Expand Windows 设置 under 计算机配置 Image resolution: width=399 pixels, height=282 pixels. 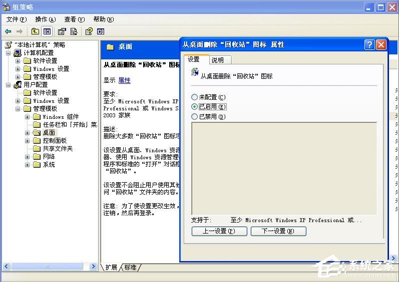pyautogui.click(x=18, y=69)
